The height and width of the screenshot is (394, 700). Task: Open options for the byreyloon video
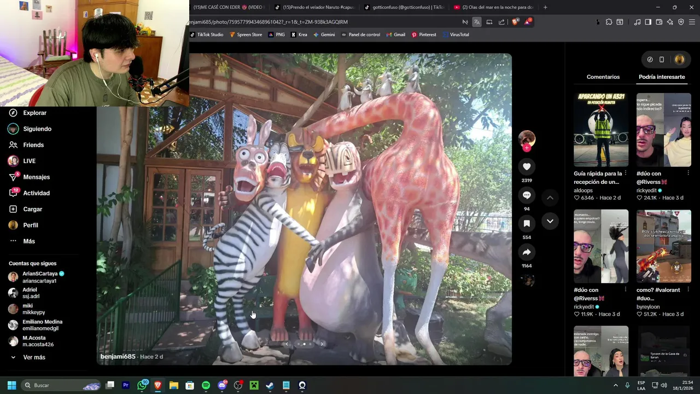coord(689,289)
